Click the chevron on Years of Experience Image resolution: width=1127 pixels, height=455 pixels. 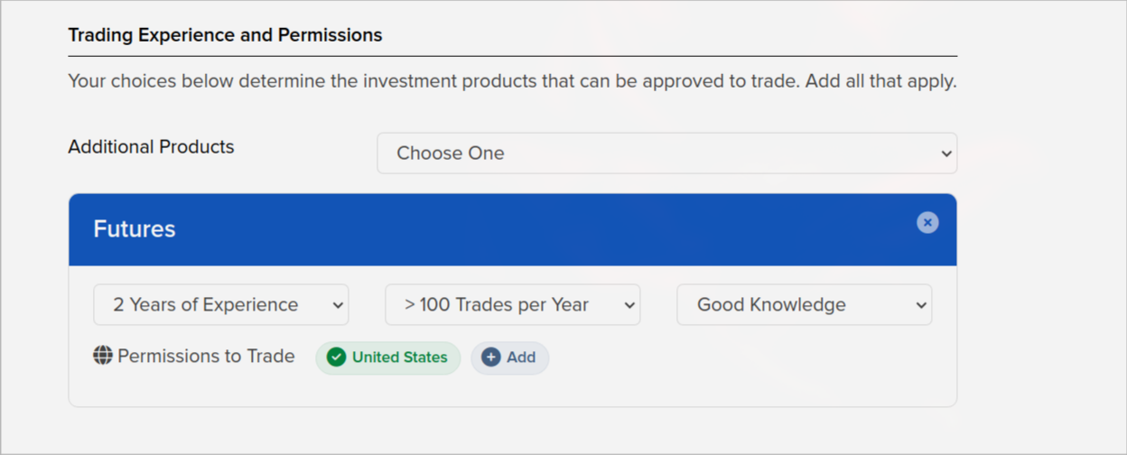coord(338,305)
